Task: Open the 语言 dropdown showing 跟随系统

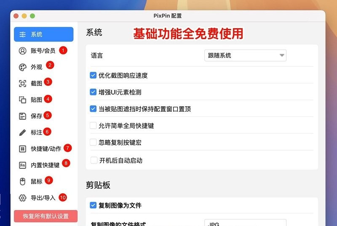Action: click(245, 55)
